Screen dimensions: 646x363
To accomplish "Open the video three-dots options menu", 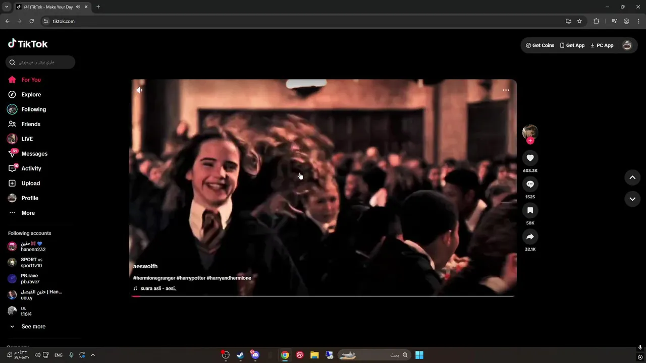I will click(x=506, y=90).
